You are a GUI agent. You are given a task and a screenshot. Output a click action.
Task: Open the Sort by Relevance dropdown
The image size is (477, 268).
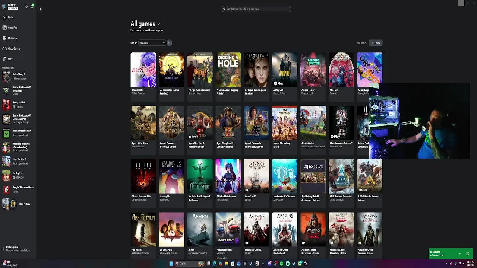(152, 43)
